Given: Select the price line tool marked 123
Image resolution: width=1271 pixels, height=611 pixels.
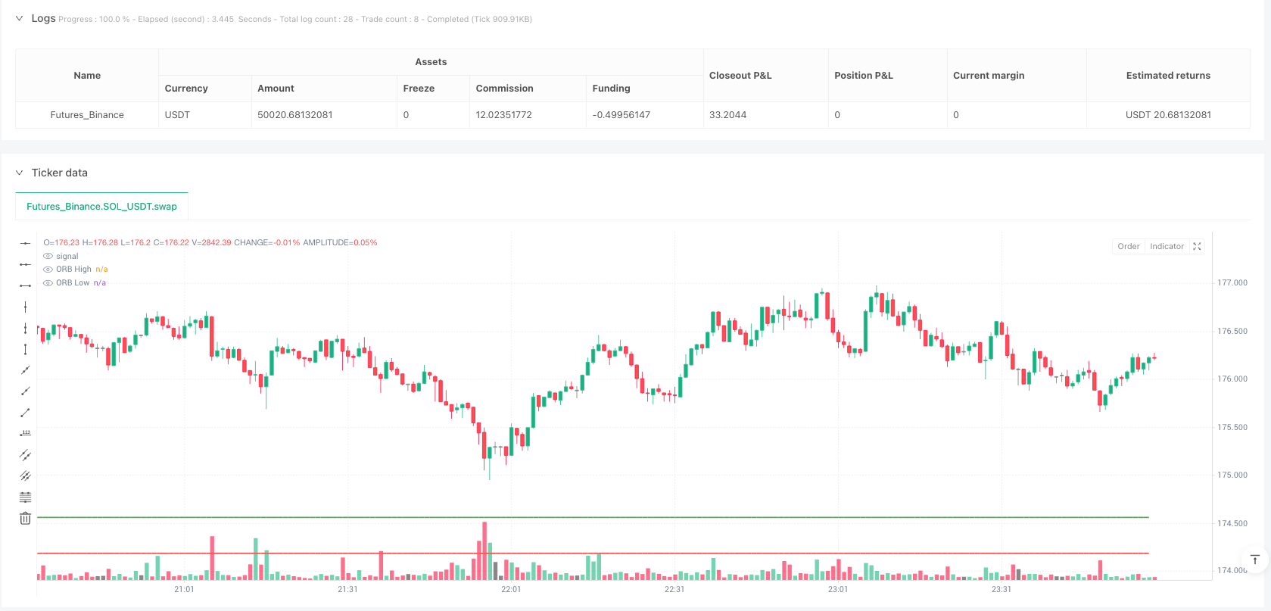Looking at the screenshot, I should coord(25,434).
